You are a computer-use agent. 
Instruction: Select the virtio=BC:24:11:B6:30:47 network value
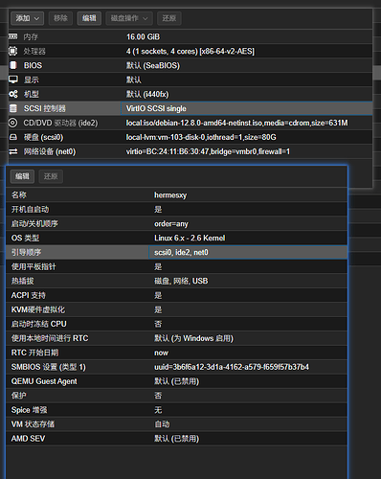coord(208,151)
